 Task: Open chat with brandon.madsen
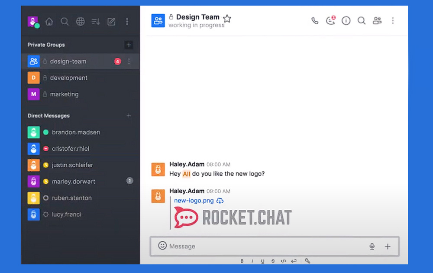click(x=81, y=132)
